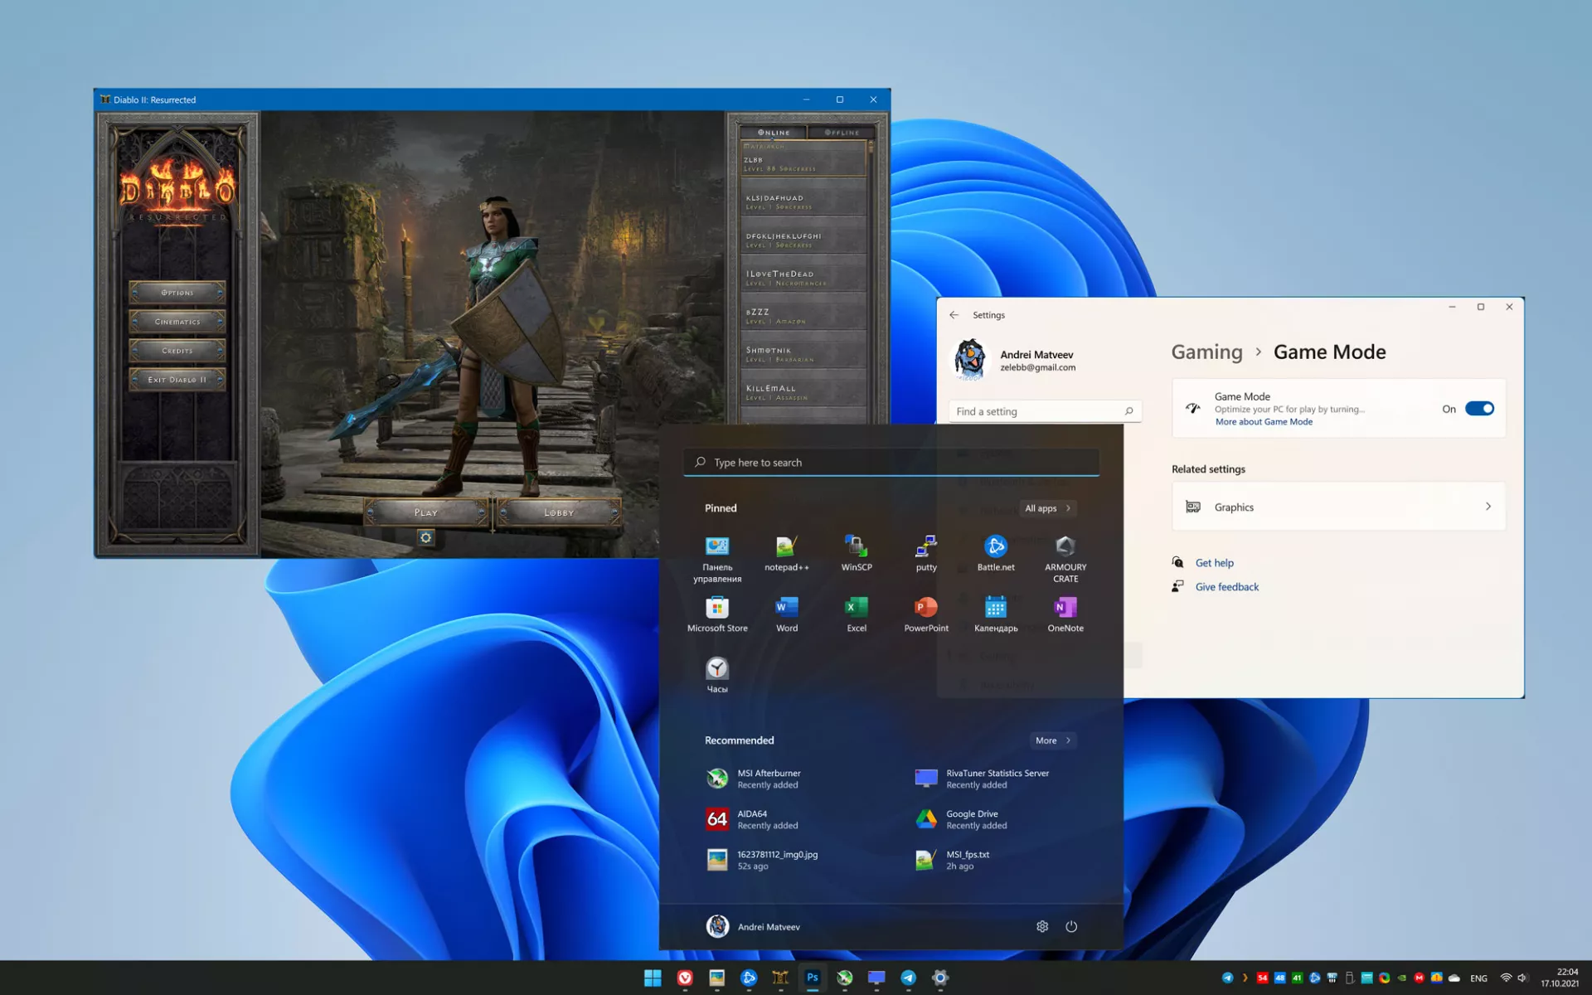Click Gaming breadcrumb in Settings
This screenshot has width=1592, height=995.
tap(1206, 352)
